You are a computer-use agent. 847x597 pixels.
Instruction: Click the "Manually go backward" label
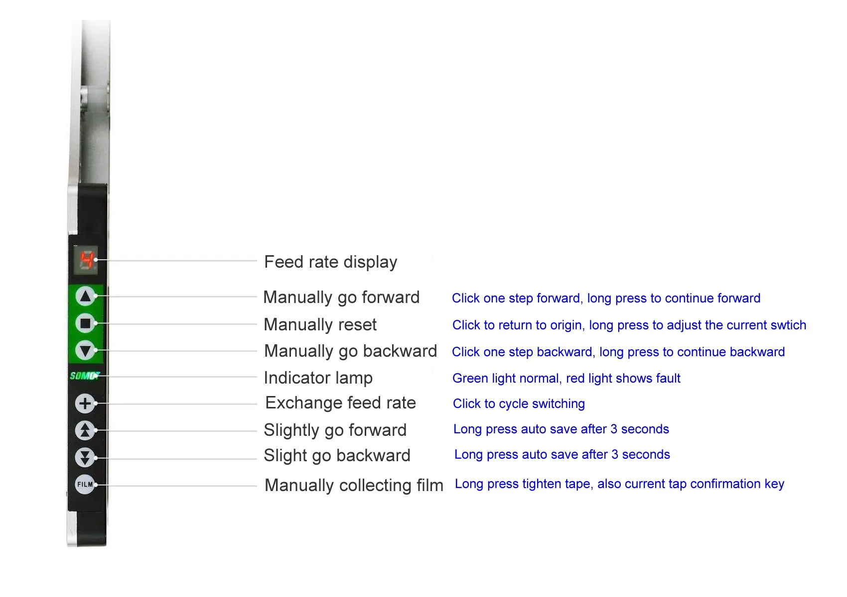click(350, 351)
